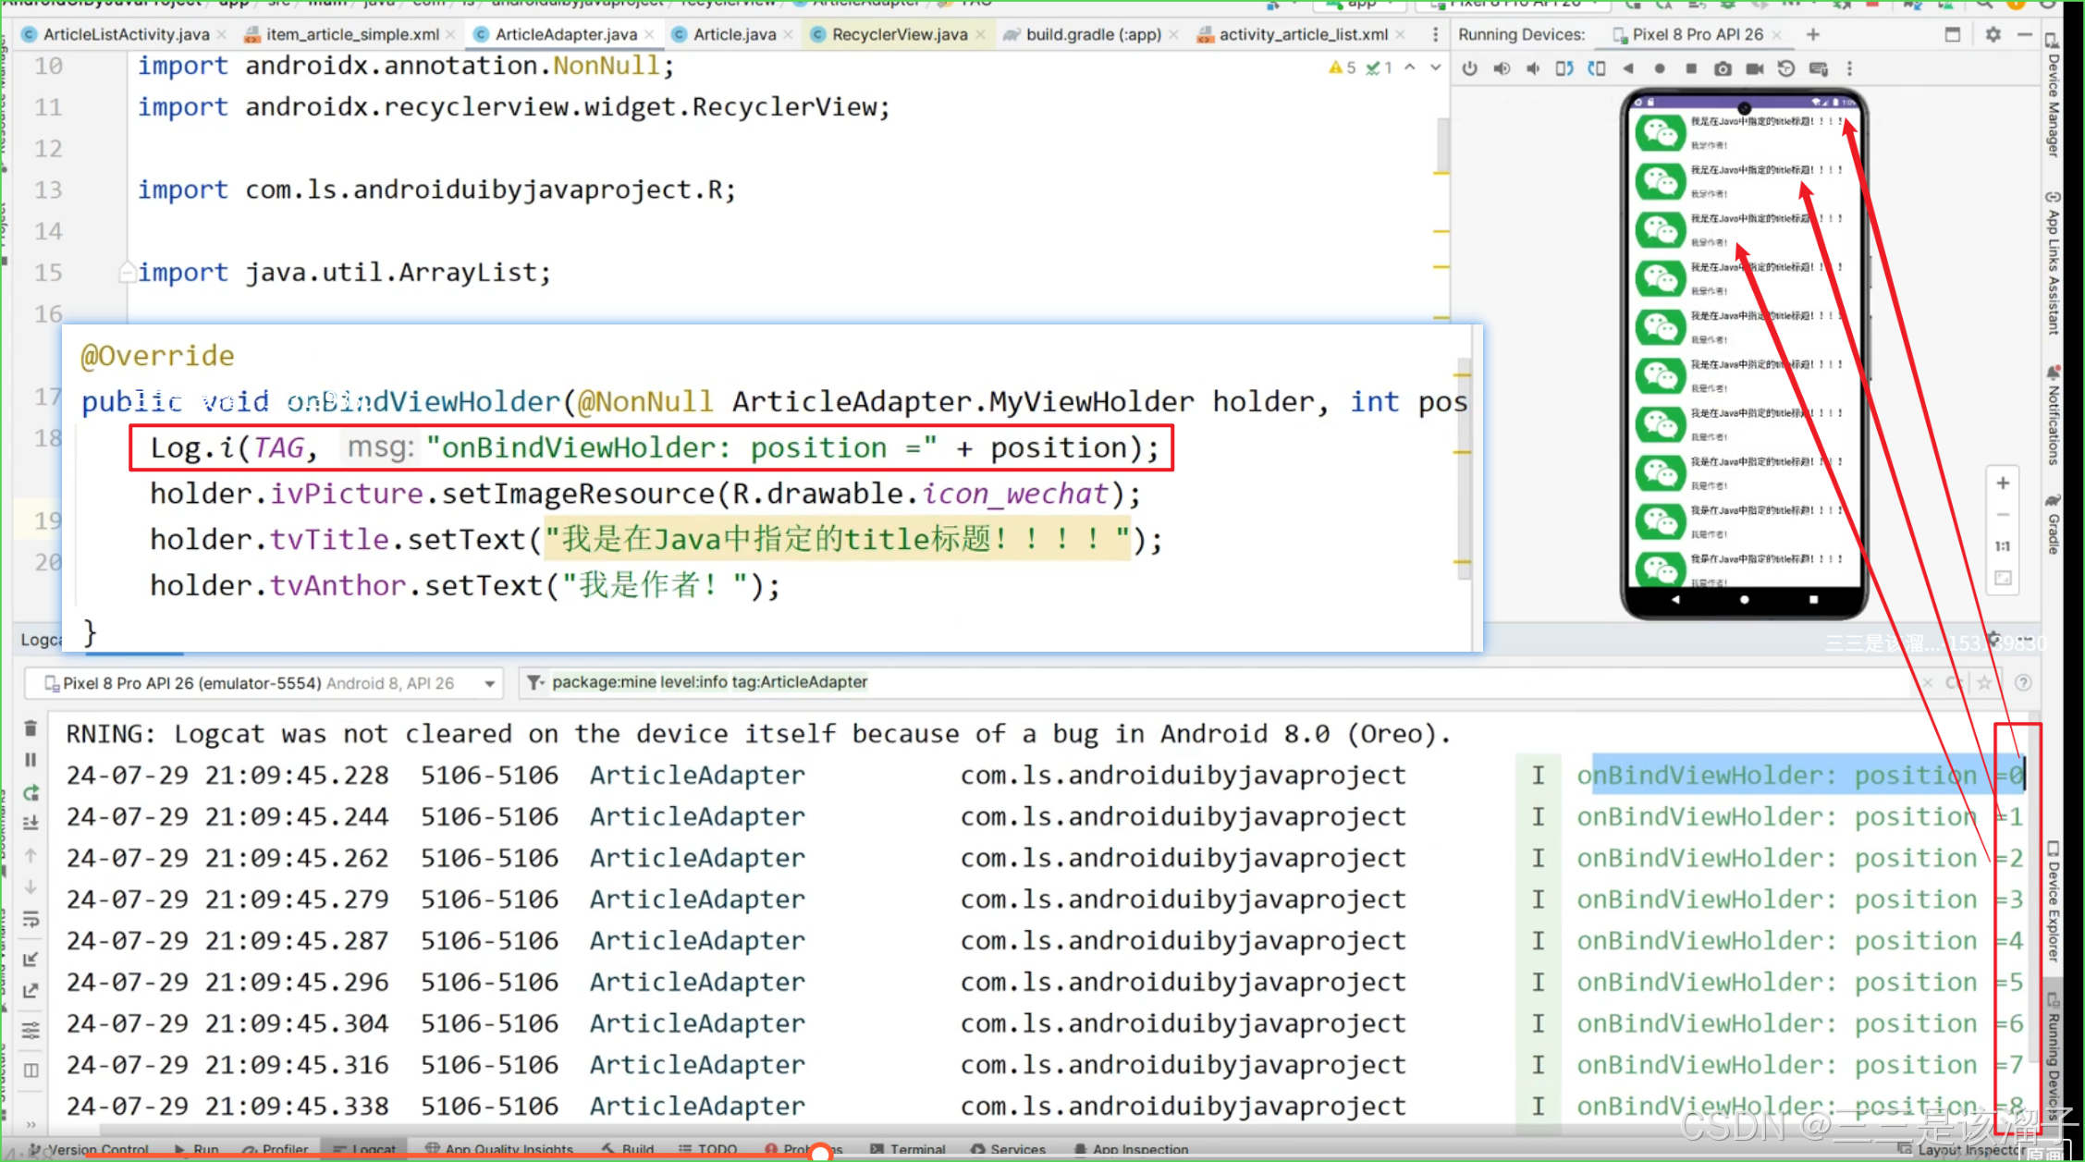The height and width of the screenshot is (1162, 2085).
Task: Pause Logcat output
Action: point(31,760)
